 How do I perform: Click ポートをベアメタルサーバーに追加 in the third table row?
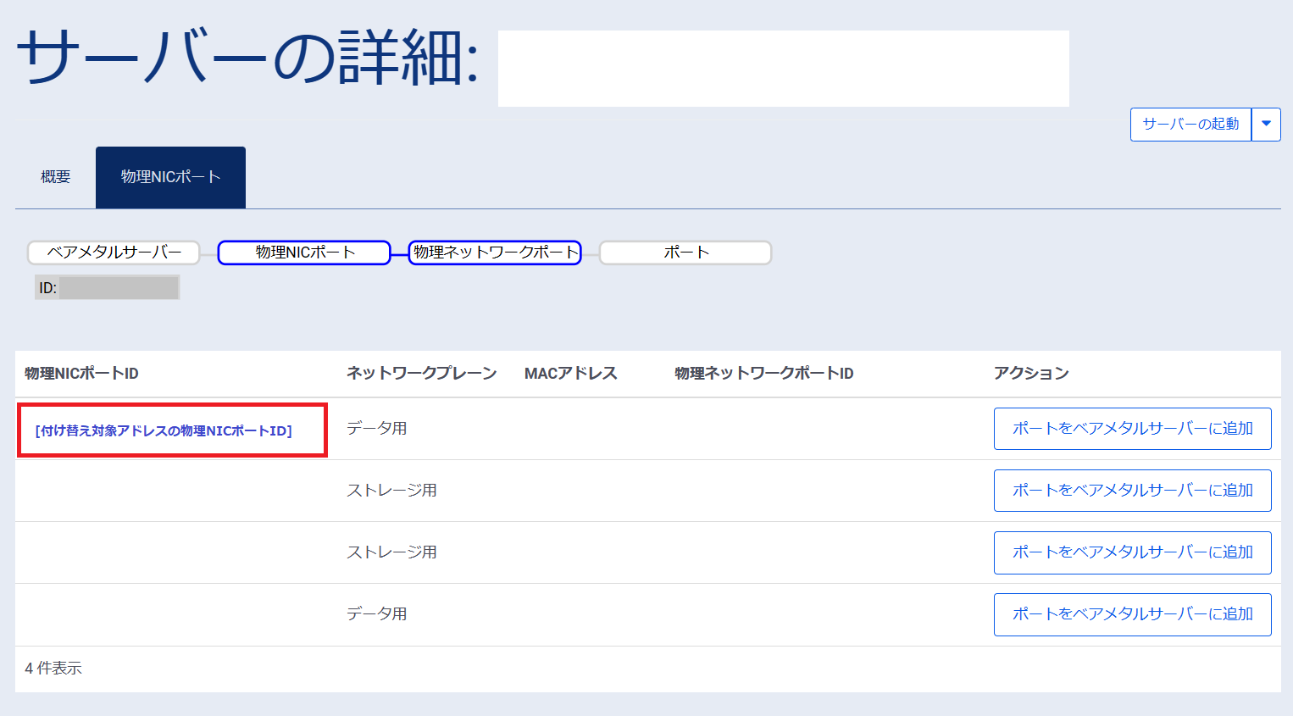pyautogui.click(x=1132, y=552)
